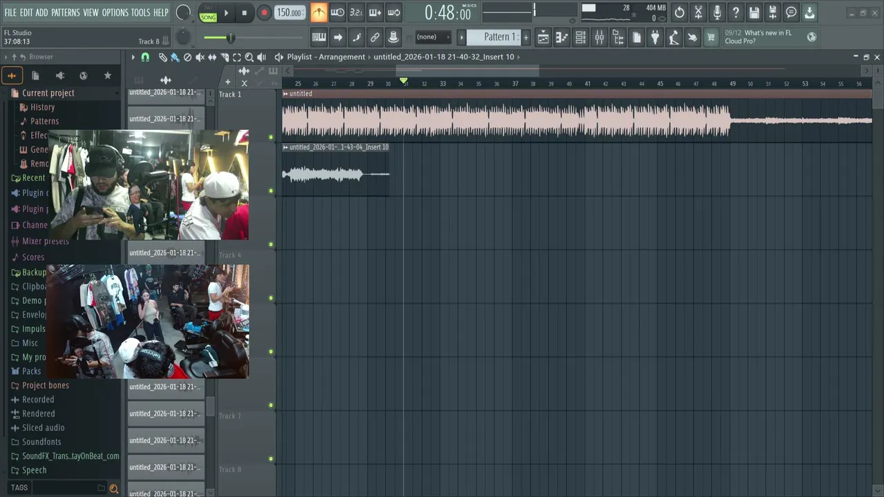884x497 pixels.
Task: Open the EDIT menu
Action: pyautogui.click(x=26, y=12)
